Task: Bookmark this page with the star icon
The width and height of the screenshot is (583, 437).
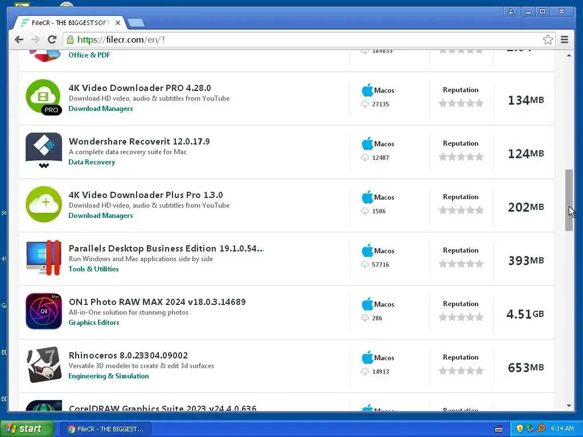Action: [548, 40]
